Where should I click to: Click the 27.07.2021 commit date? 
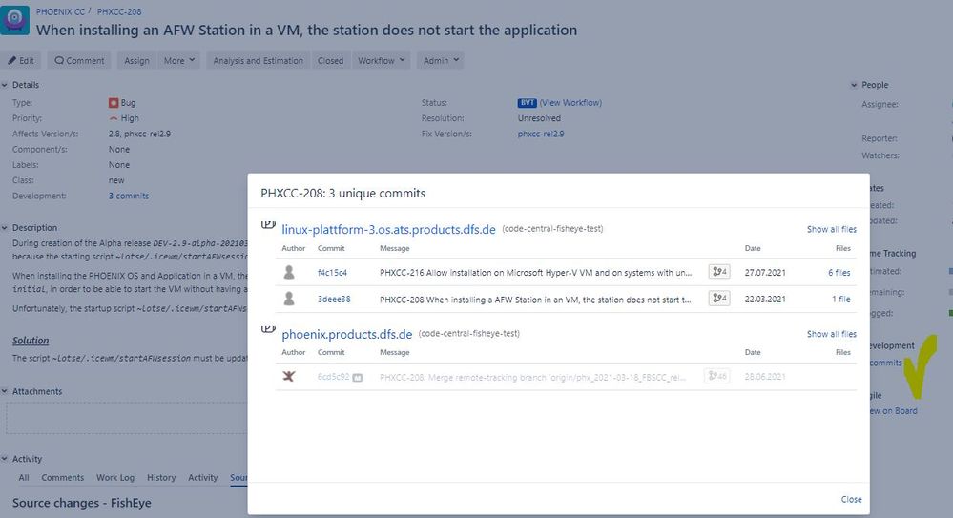coord(764,273)
